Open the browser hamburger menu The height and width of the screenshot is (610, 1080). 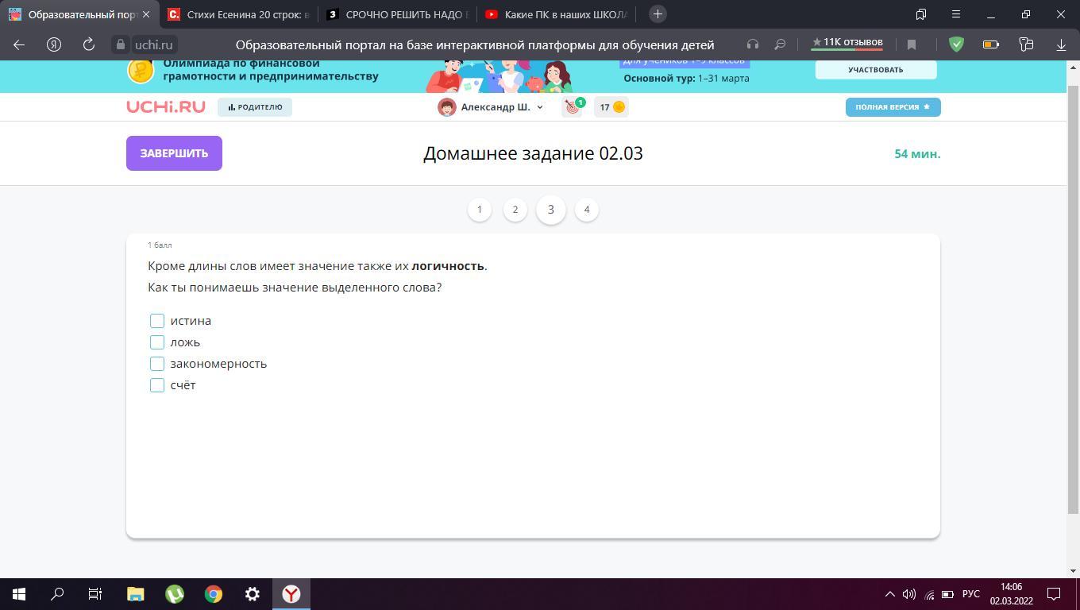[956, 14]
